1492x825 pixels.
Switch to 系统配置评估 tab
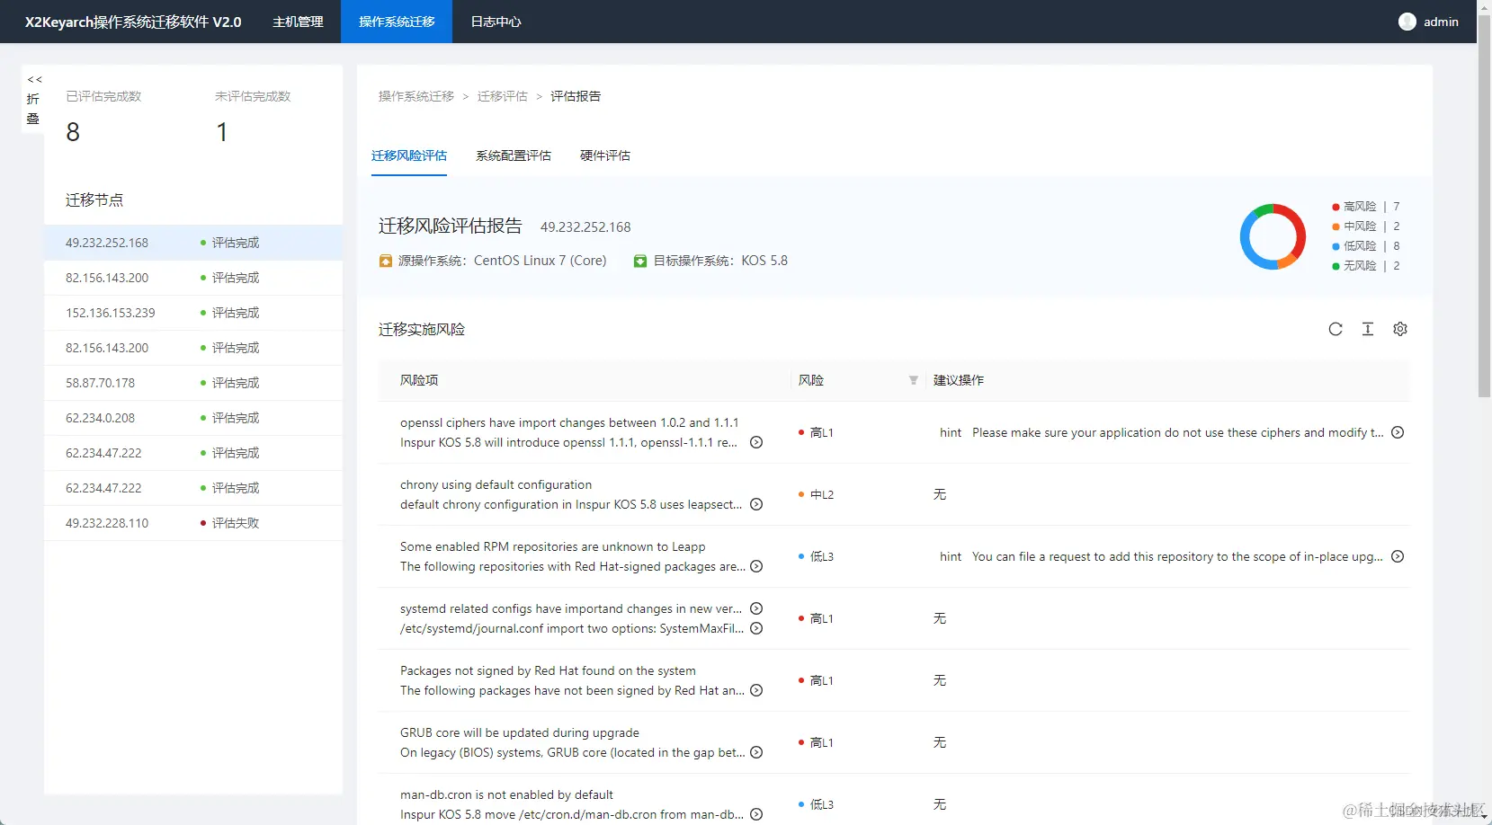click(514, 155)
